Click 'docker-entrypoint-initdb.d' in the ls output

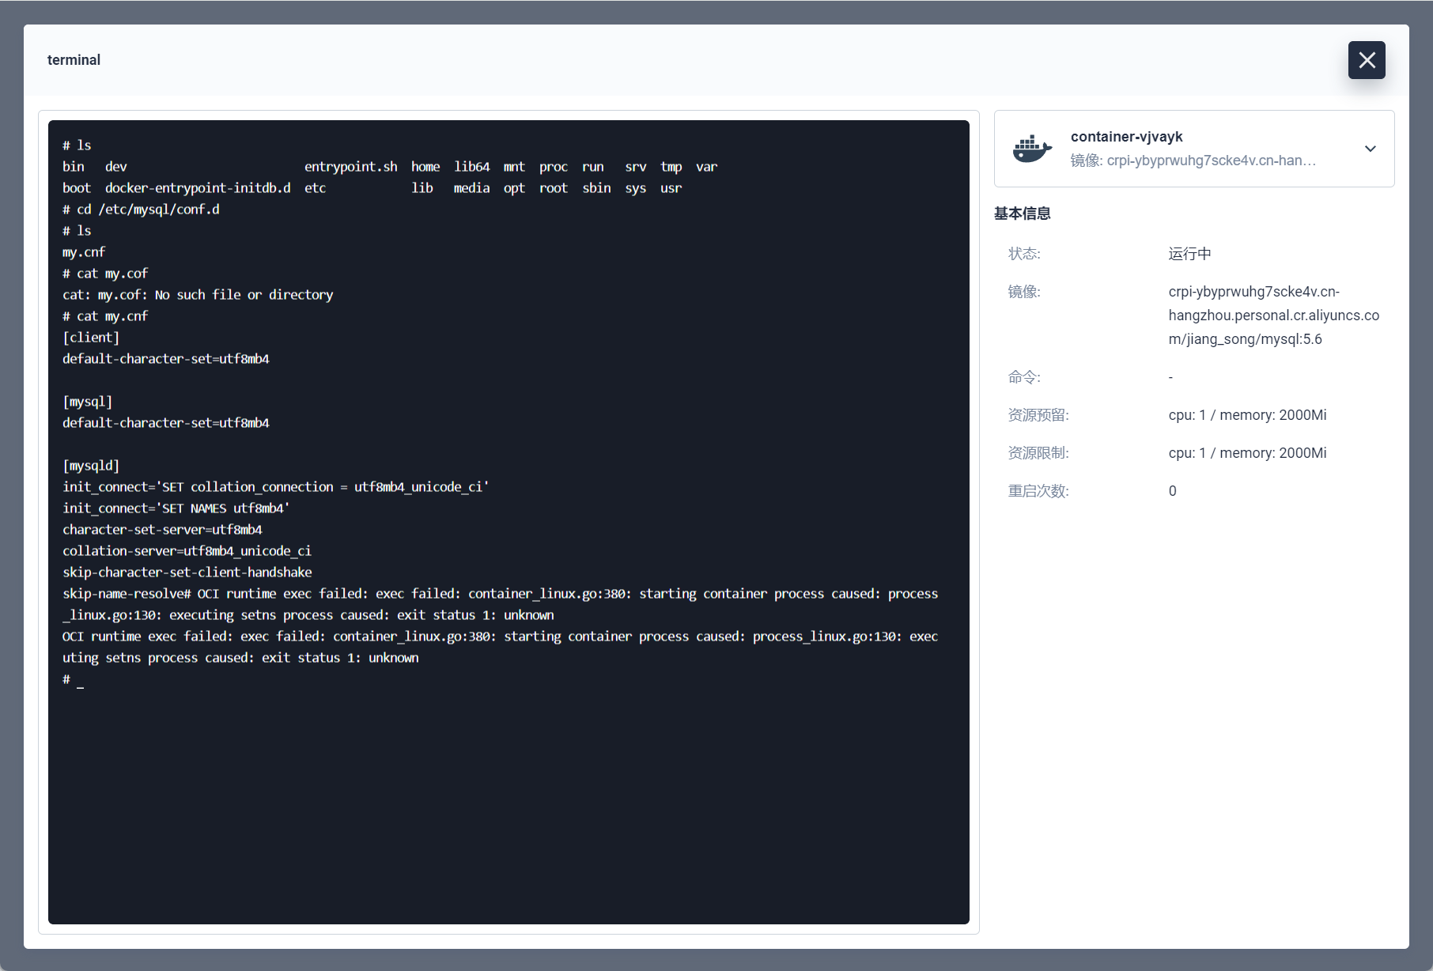pos(198,188)
